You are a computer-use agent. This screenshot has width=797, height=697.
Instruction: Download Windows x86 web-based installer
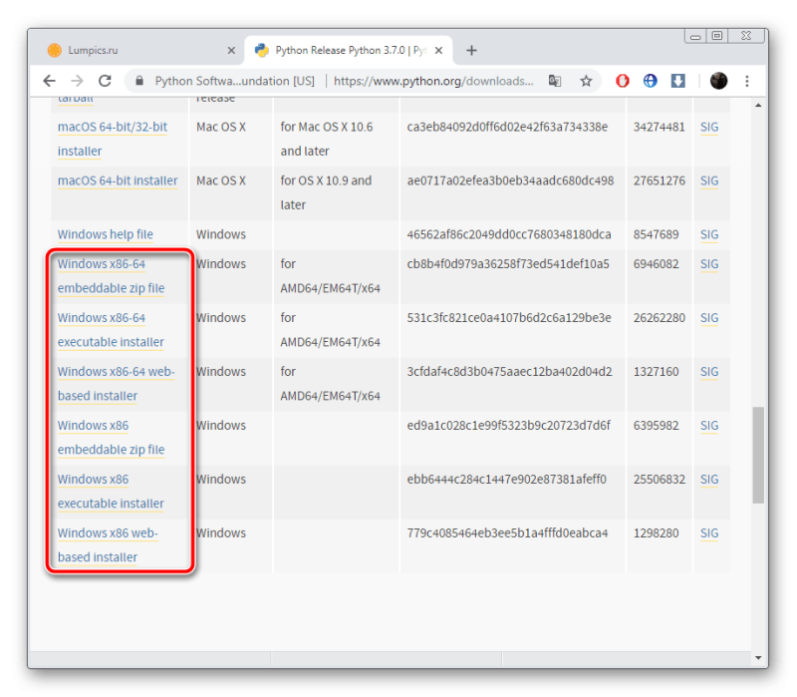click(108, 544)
